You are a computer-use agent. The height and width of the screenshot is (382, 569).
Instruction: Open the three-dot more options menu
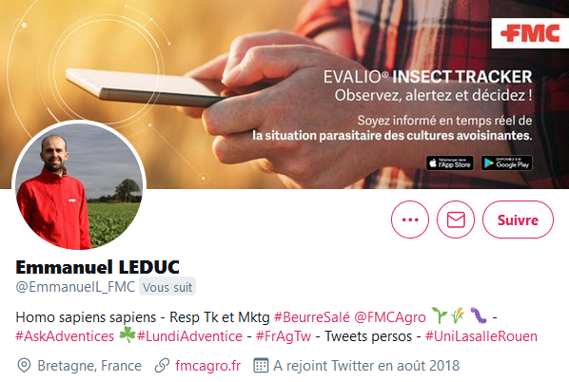click(410, 220)
